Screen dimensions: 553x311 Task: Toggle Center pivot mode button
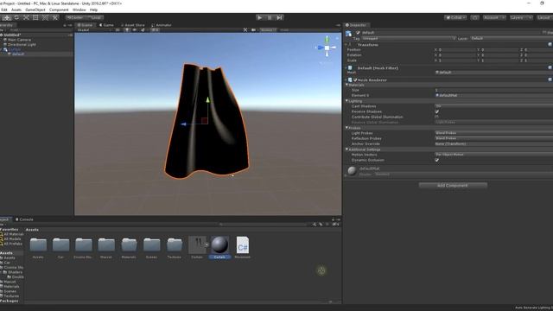(x=75, y=17)
